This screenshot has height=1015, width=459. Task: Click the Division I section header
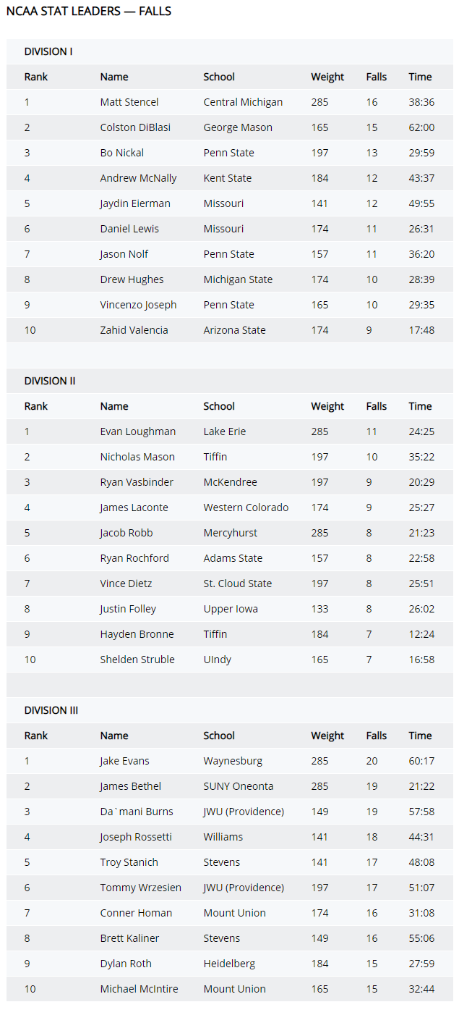click(48, 51)
